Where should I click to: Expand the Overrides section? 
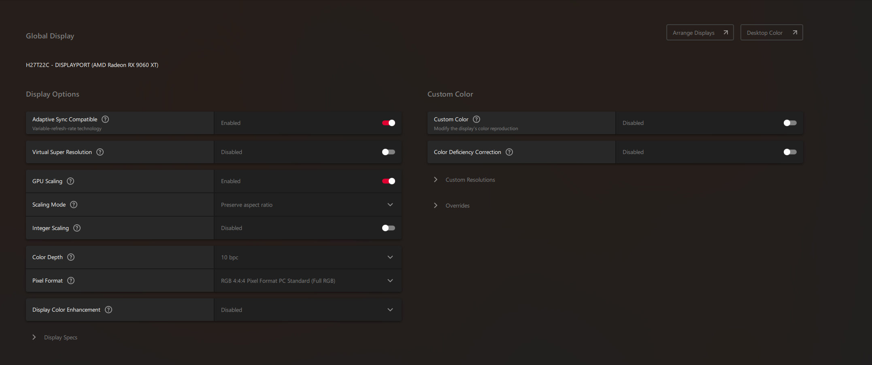452,206
